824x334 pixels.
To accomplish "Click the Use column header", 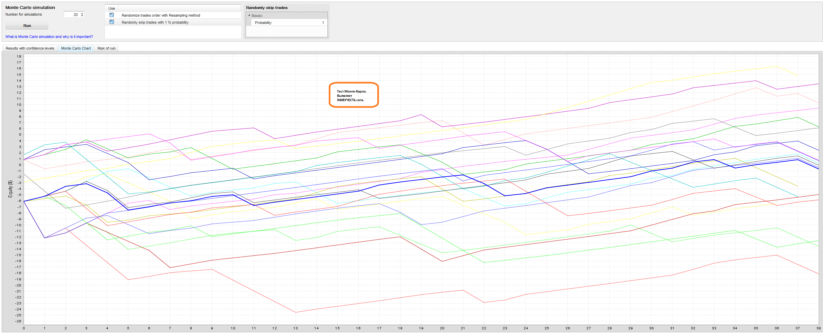I will [112, 8].
